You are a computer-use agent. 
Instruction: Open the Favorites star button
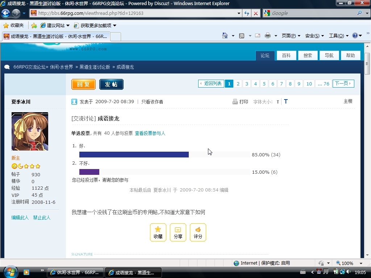(14, 25)
